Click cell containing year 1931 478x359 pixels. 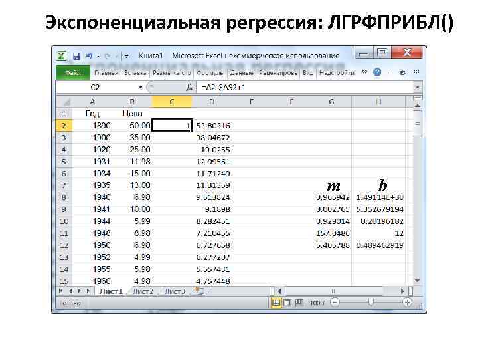pos(92,162)
